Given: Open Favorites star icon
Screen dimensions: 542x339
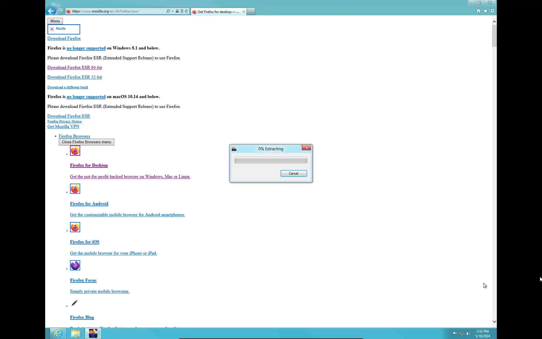Looking at the screenshot, I should [x=485, y=11].
